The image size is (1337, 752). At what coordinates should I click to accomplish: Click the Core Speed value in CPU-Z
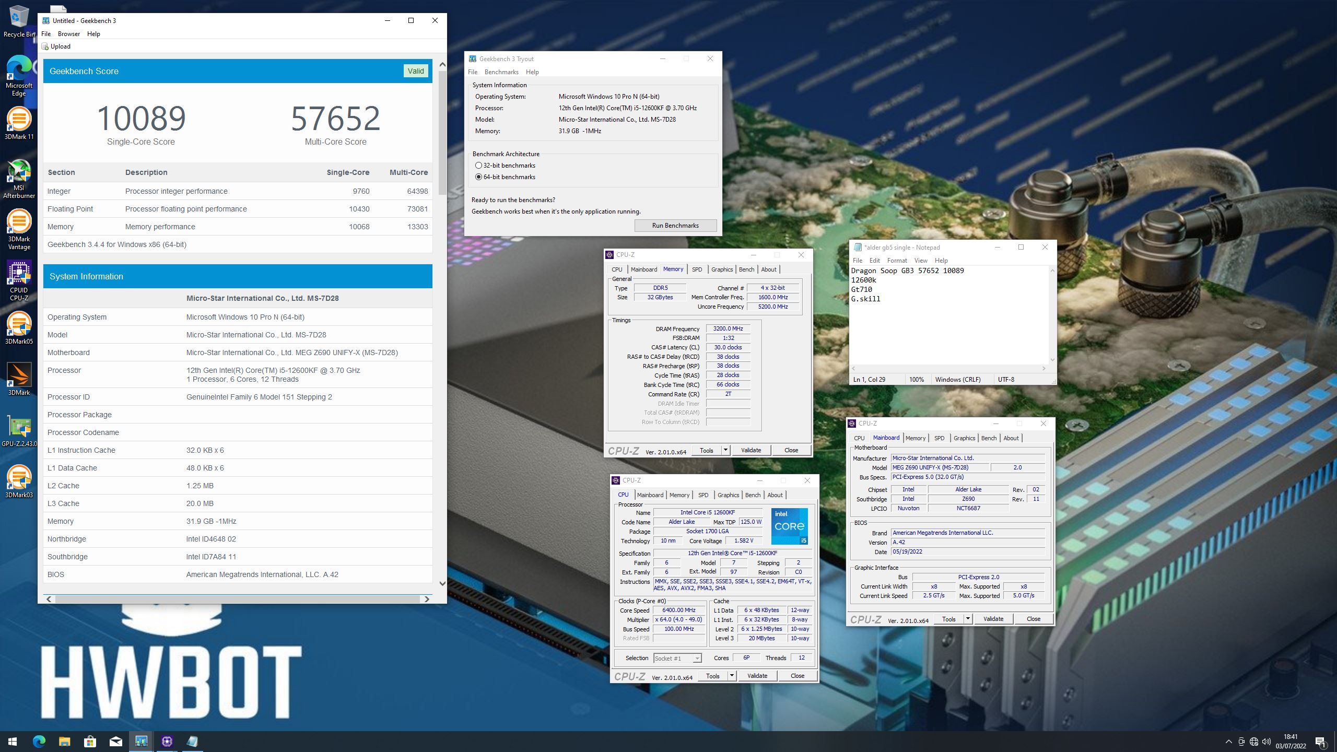pyautogui.click(x=679, y=610)
